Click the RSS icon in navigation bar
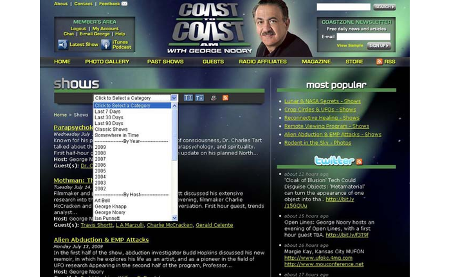449x277 pixels. [x=379, y=62]
